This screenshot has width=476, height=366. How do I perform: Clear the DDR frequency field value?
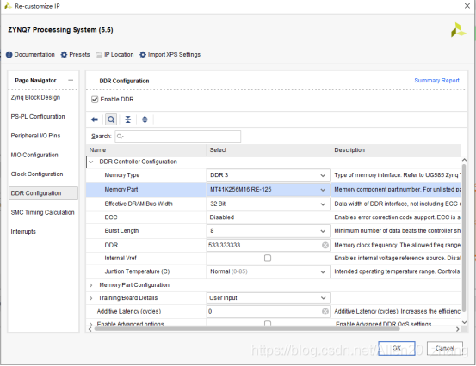[325, 245]
